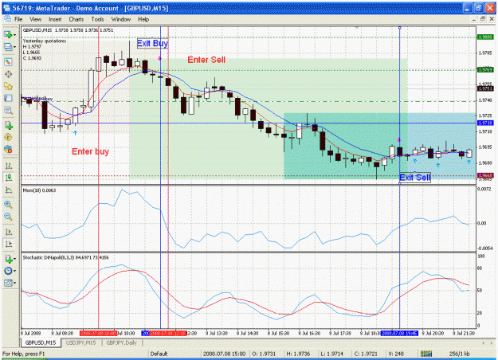
Task: Click the Indicators list icon
Action: pos(8,259)
